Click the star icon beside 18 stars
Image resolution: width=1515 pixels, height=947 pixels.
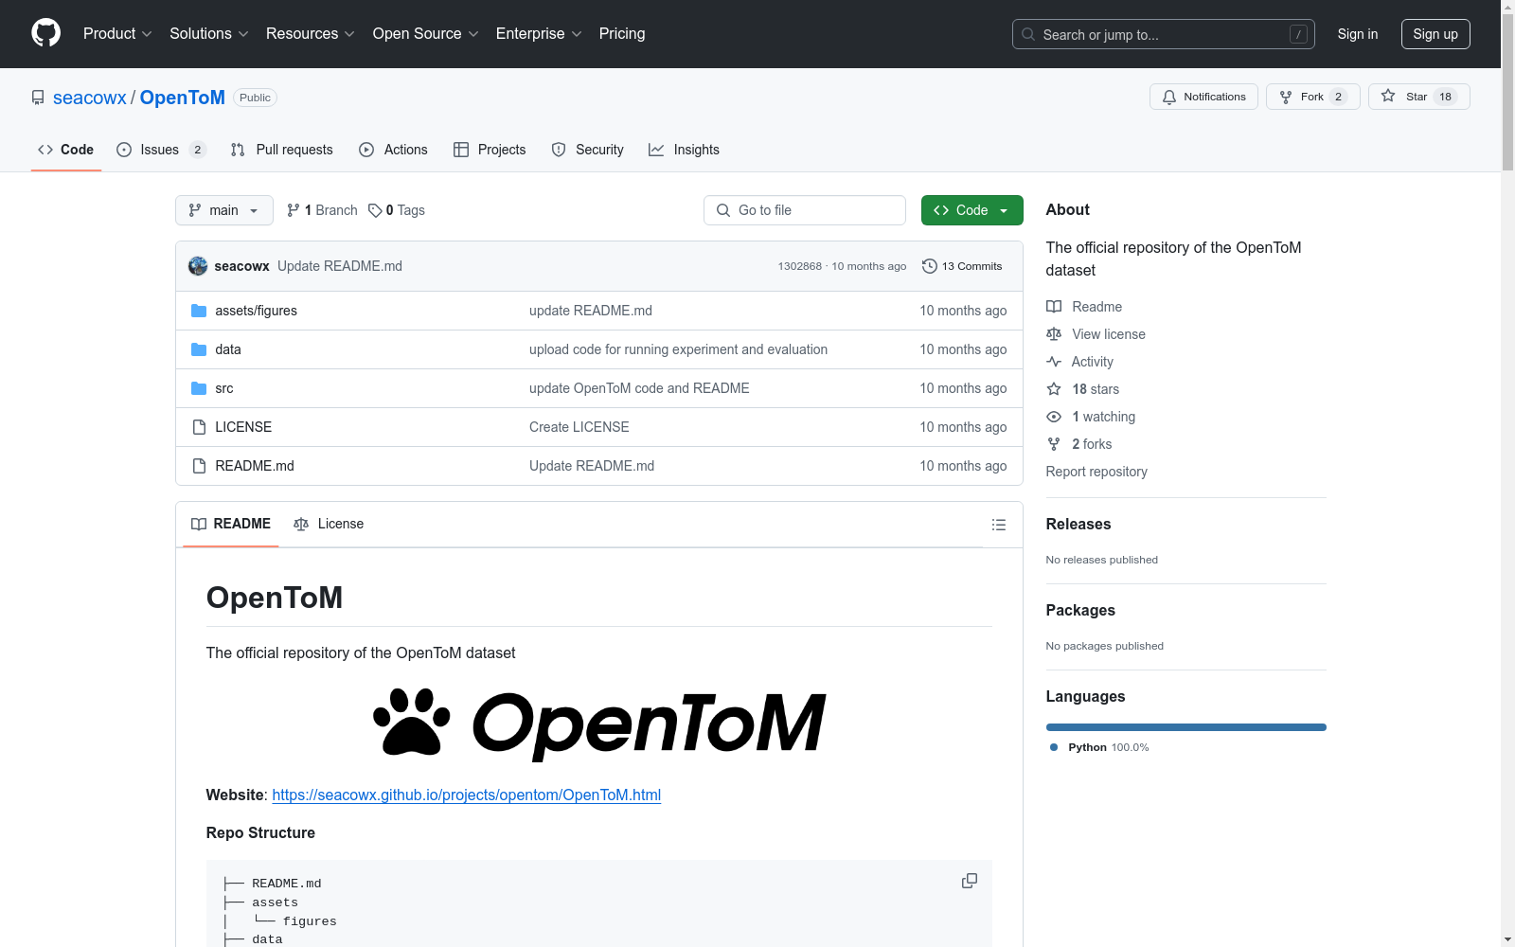pos(1054,389)
